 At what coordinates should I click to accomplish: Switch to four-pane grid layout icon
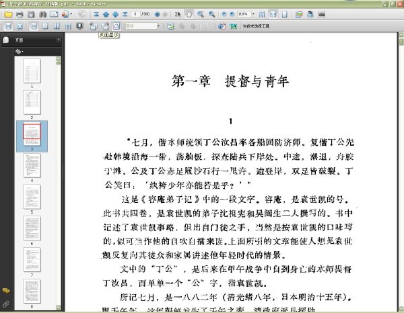[x=68, y=26]
